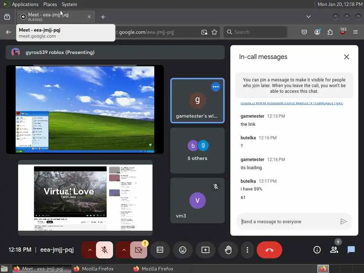Select the gametester's window tile
This screenshot has width=364, height=273.
pyautogui.click(x=197, y=101)
